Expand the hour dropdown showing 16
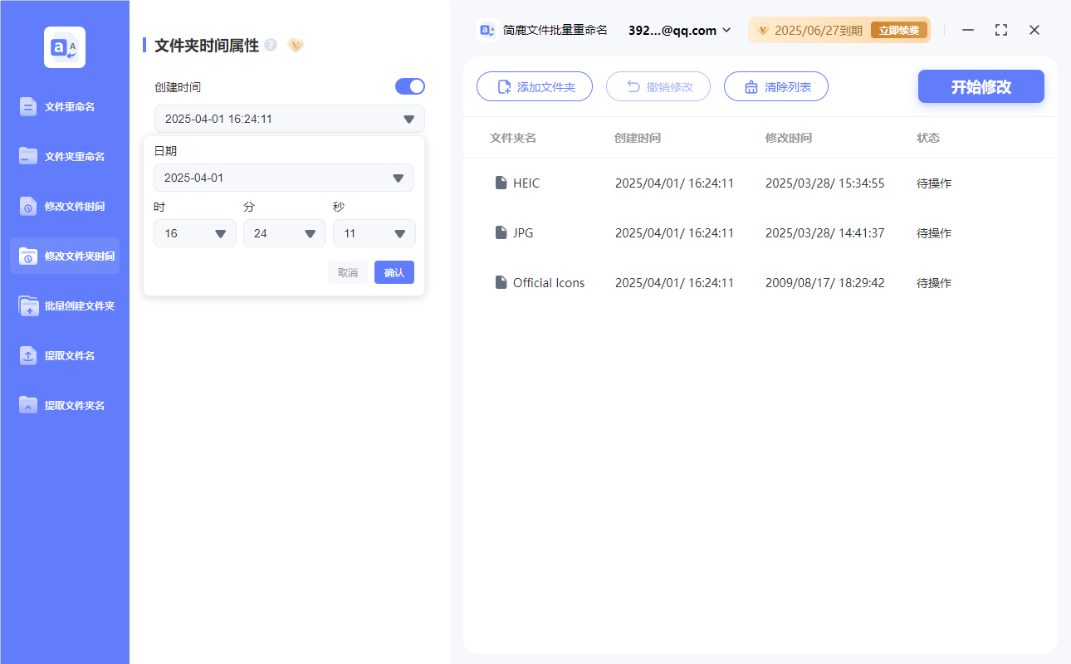Screen dimensions: 1071x664 pyautogui.click(x=194, y=233)
